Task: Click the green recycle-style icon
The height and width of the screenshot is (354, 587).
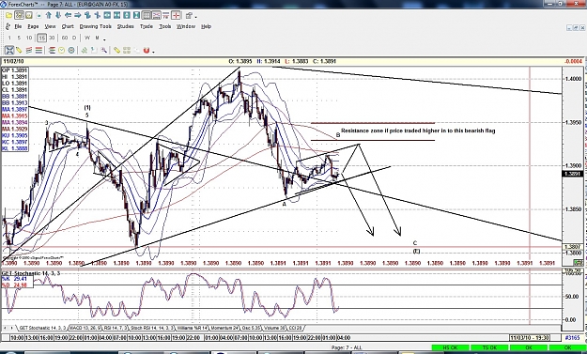Action: (85, 50)
